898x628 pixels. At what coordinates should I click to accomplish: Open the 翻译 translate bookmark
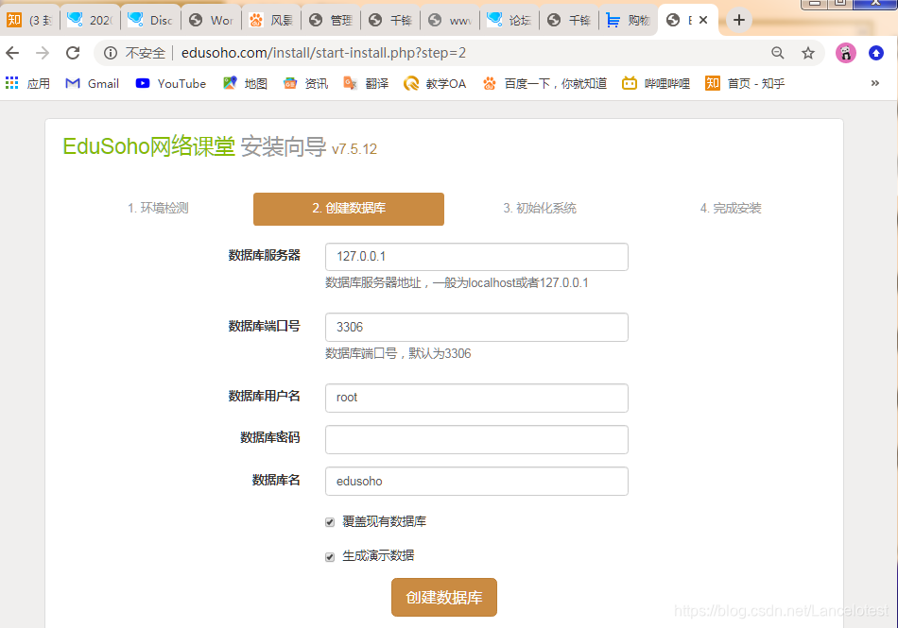(366, 83)
